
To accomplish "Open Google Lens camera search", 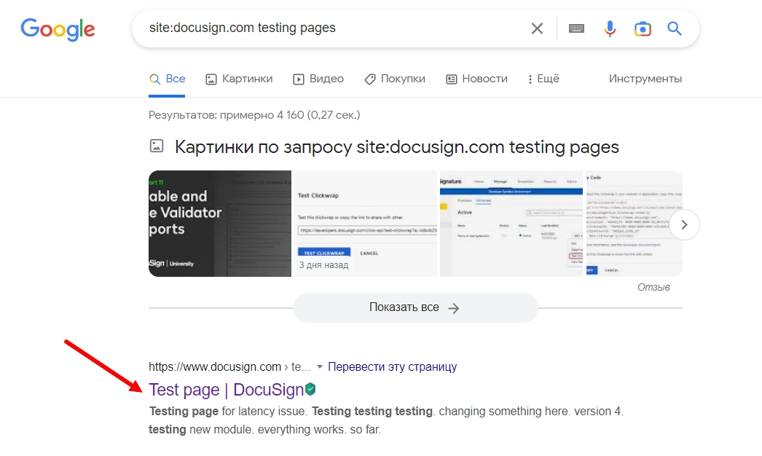I will tap(643, 28).
